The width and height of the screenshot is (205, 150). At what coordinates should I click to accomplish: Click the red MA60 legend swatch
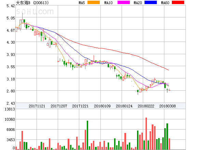click(x=178, y=2)
